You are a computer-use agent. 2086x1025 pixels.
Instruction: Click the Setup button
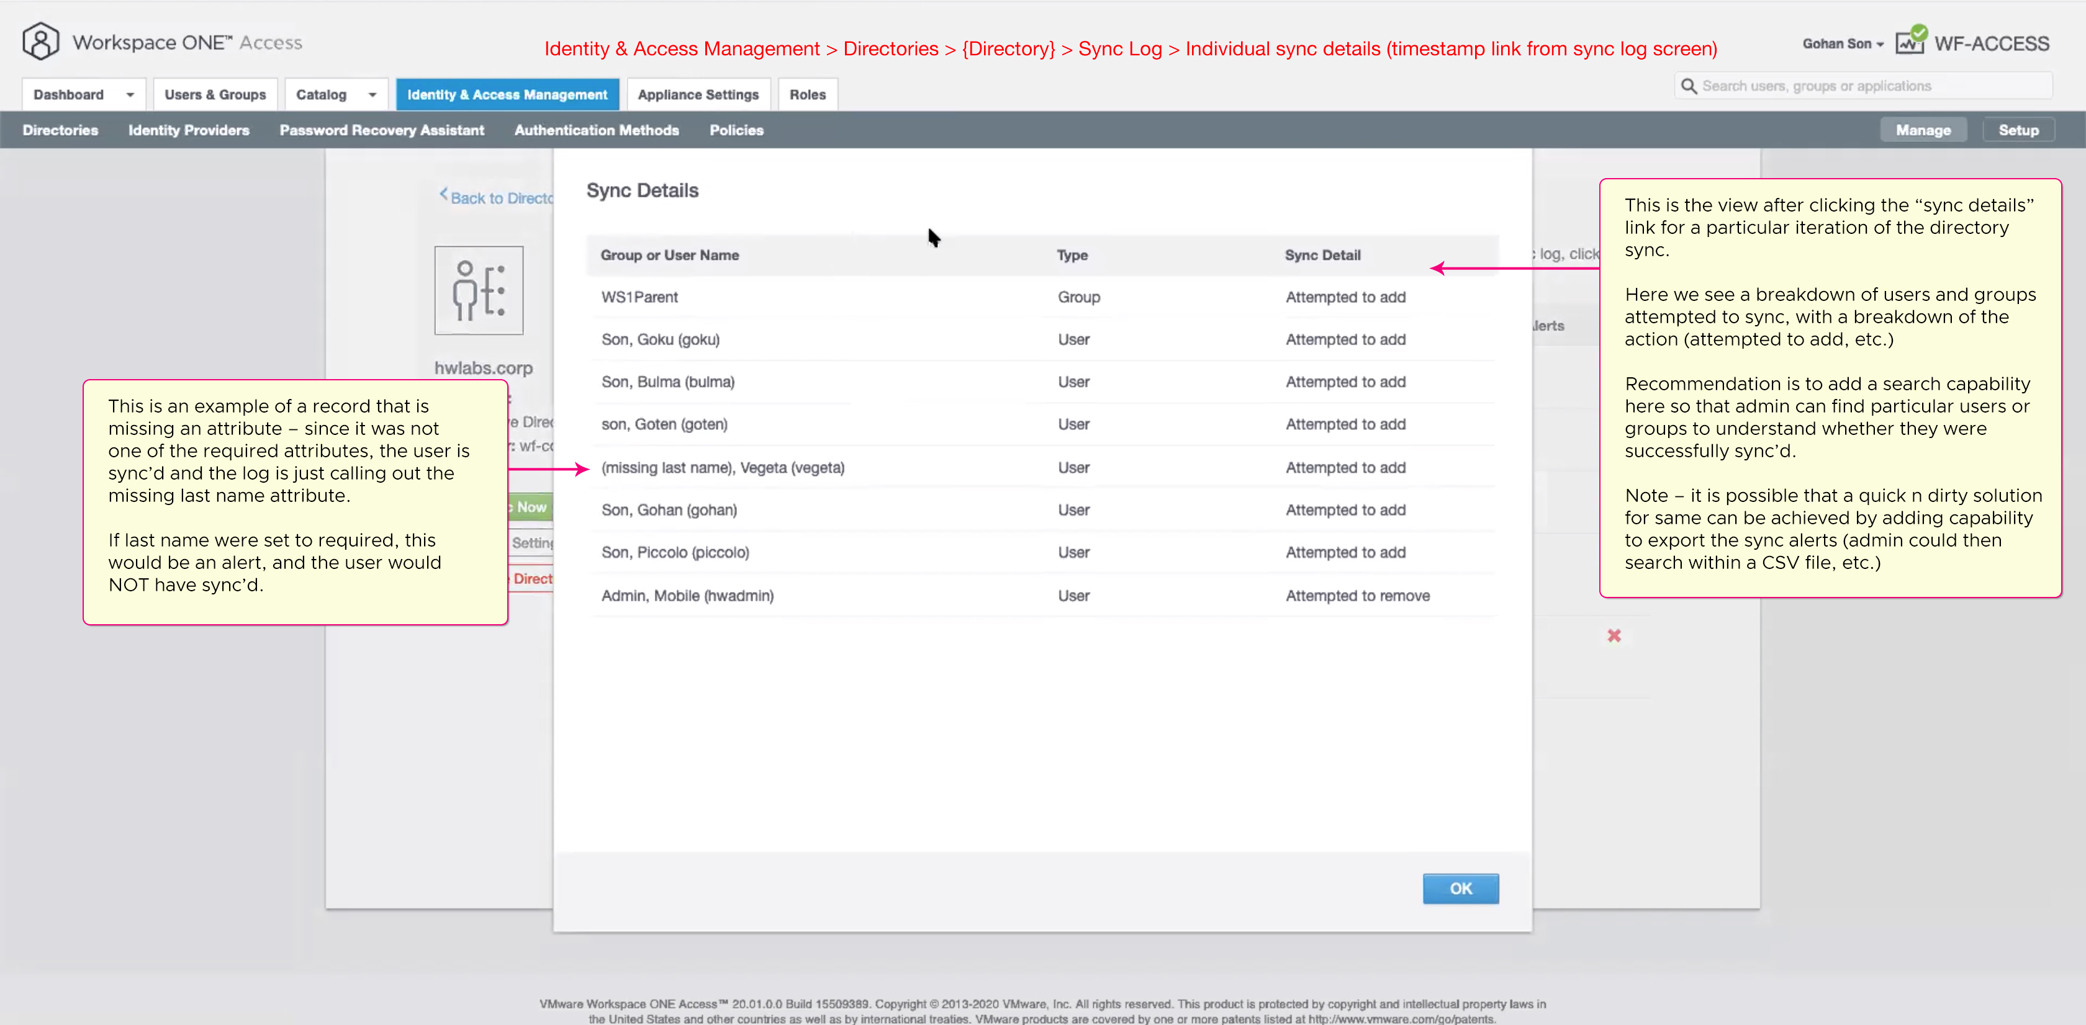[x=2018, y=130]
